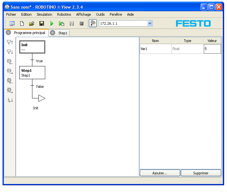Open a file with the folder icon

tap(31, 23)
